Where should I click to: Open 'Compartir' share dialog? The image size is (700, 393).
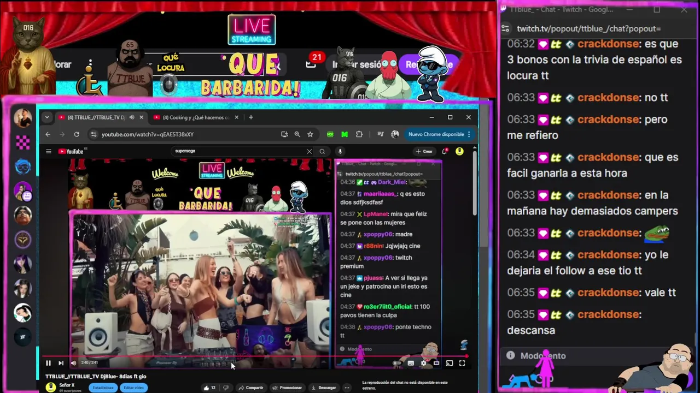(251, 388)
